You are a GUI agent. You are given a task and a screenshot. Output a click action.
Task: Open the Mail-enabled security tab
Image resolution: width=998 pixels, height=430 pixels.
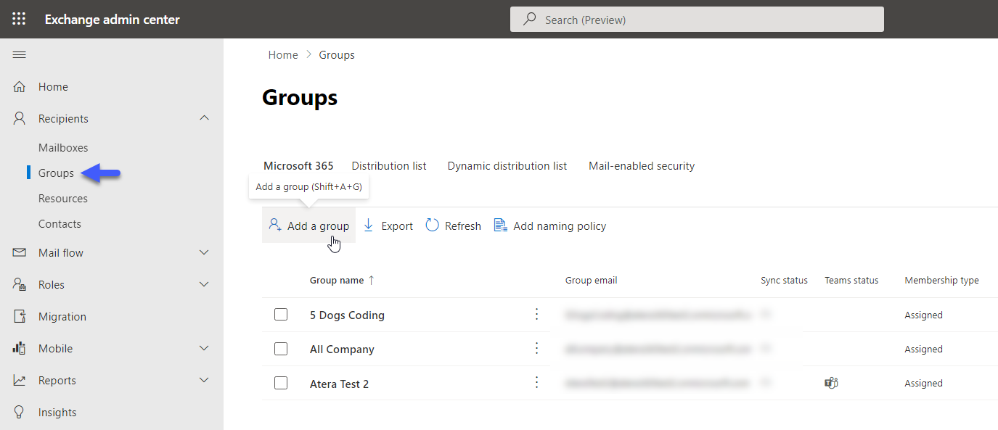(x=641, y=166)
